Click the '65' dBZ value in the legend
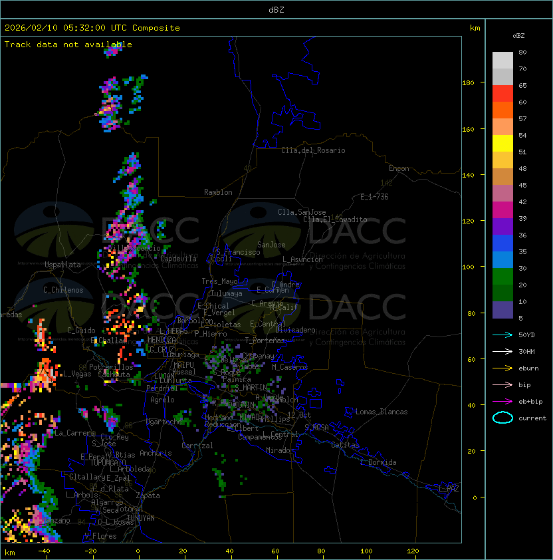 pos(522,85)
